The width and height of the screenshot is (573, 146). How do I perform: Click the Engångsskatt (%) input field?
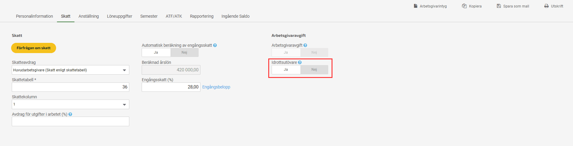[171, 87]
